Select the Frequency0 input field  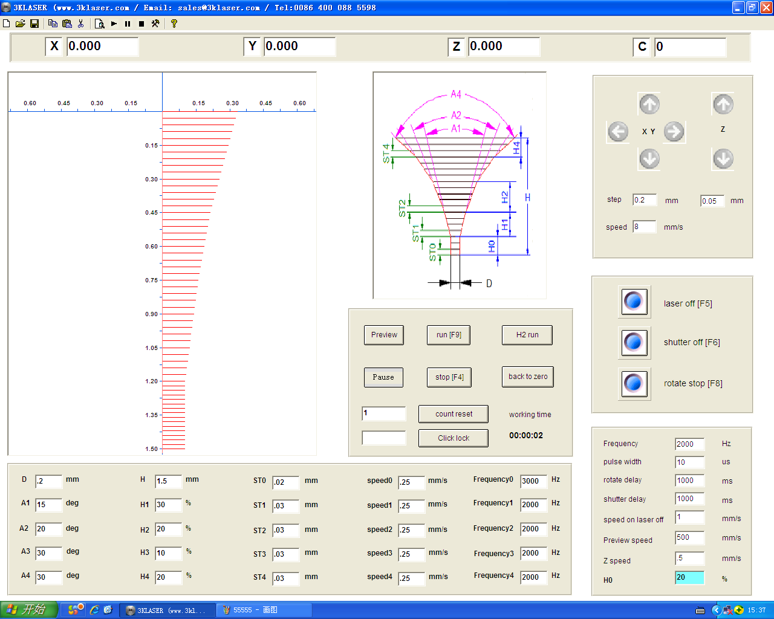[533, 482]
